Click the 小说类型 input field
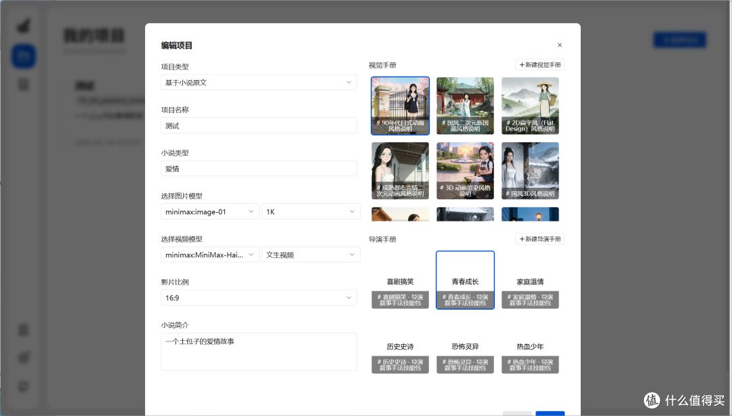 [x=259, y=169]
